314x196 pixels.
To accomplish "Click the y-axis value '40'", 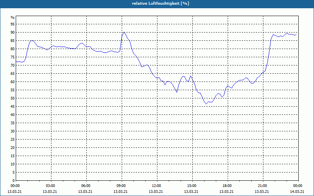I will click(13, 114).
